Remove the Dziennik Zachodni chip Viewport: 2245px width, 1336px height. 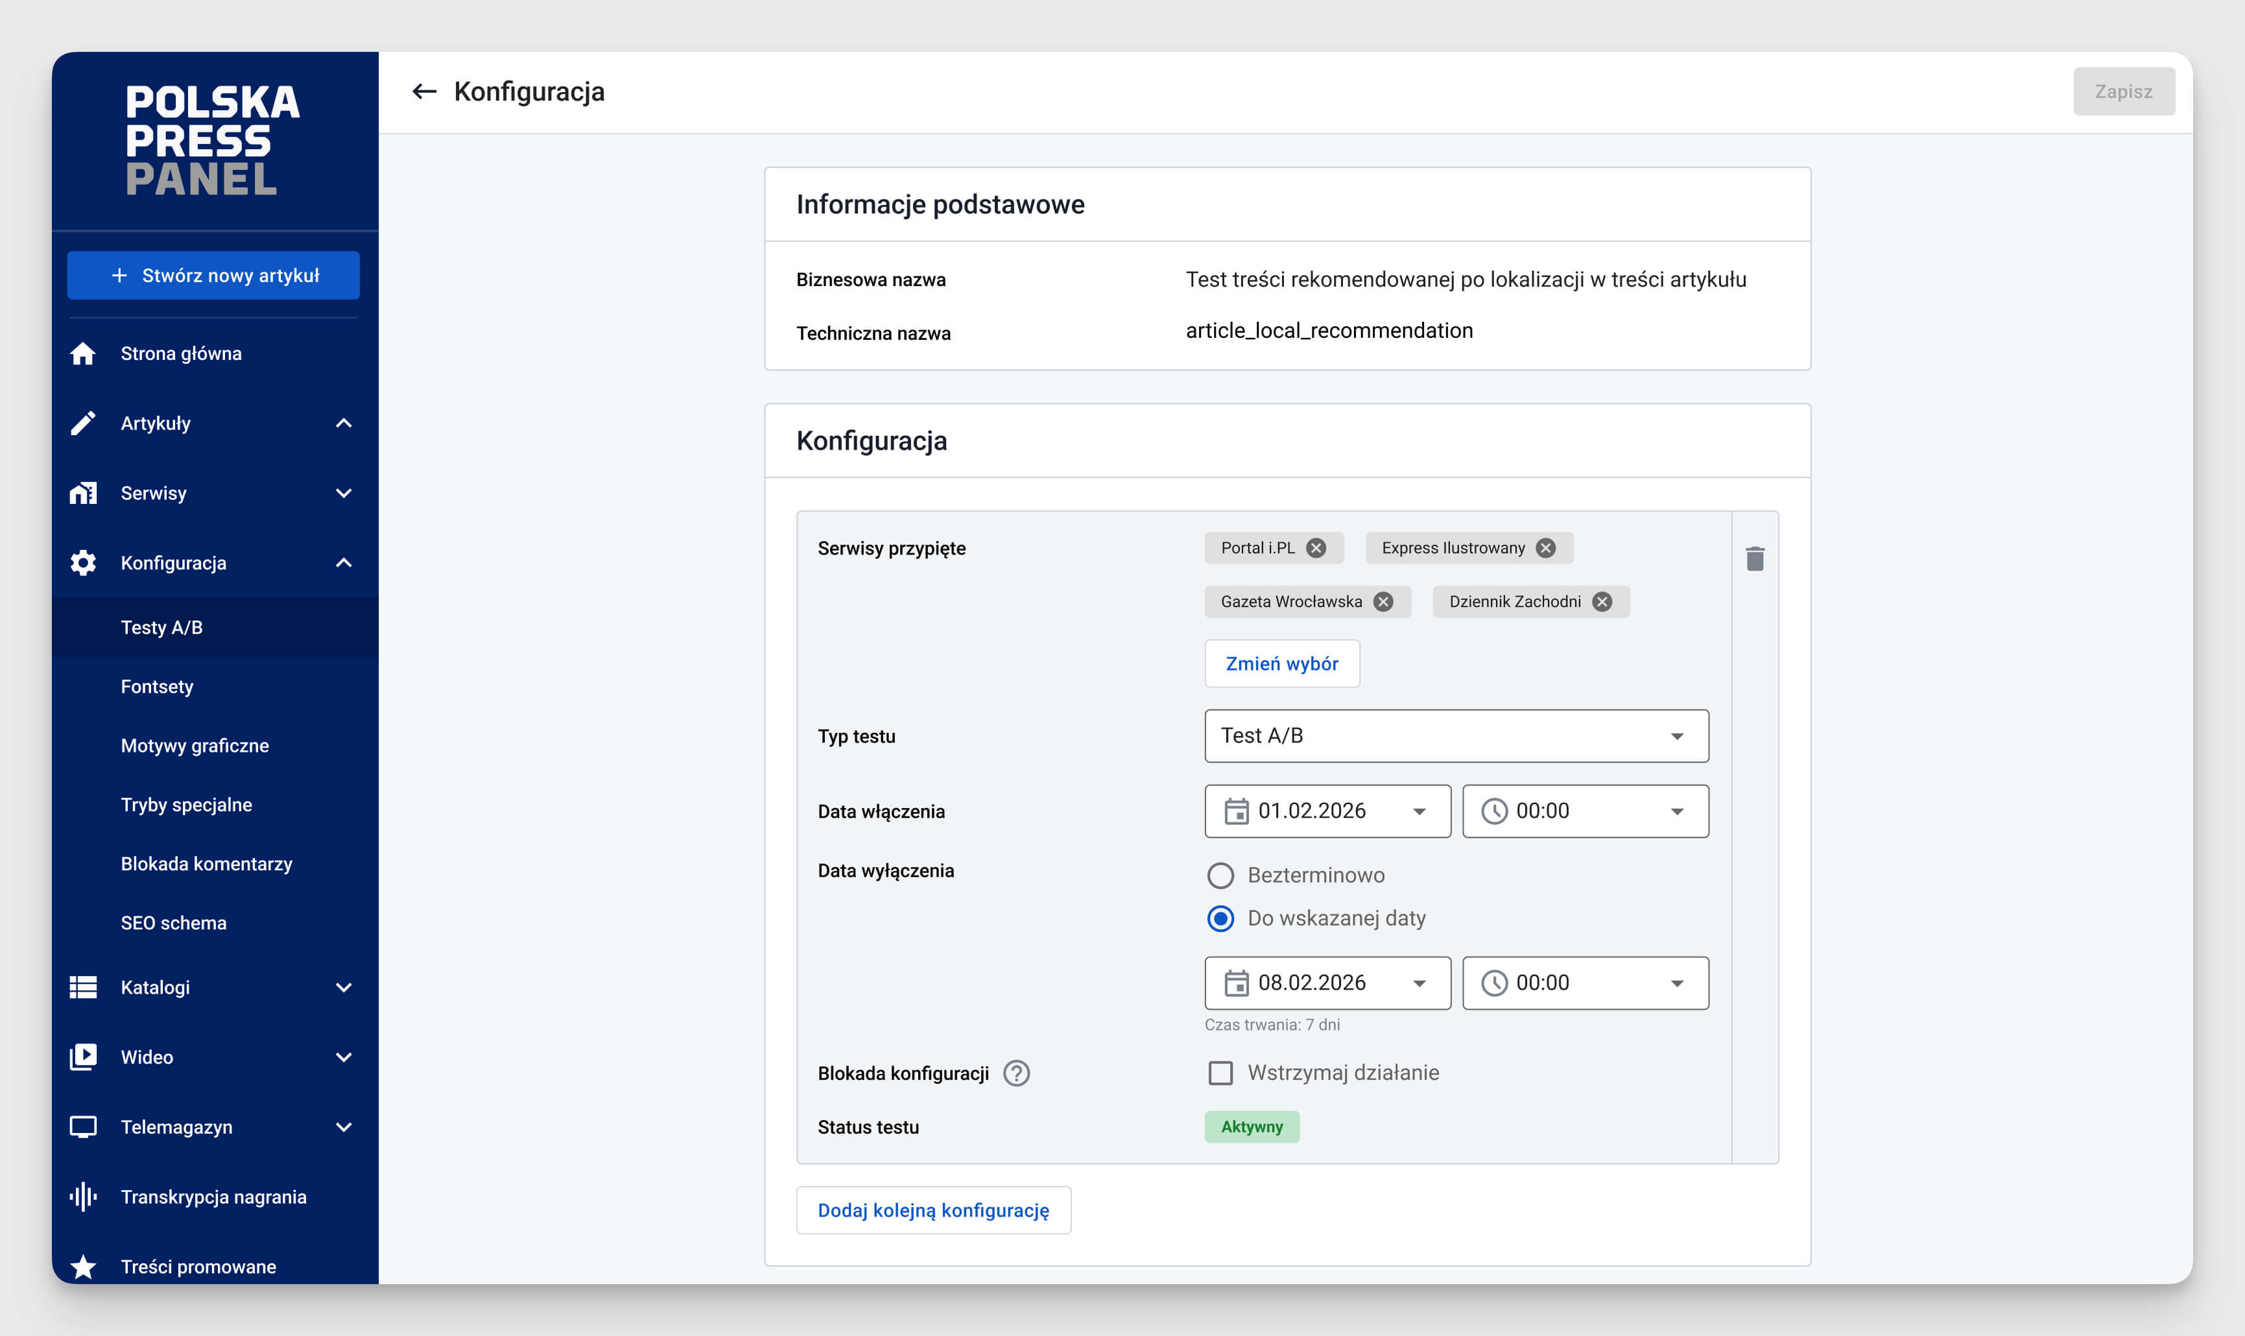(1602, 602)
